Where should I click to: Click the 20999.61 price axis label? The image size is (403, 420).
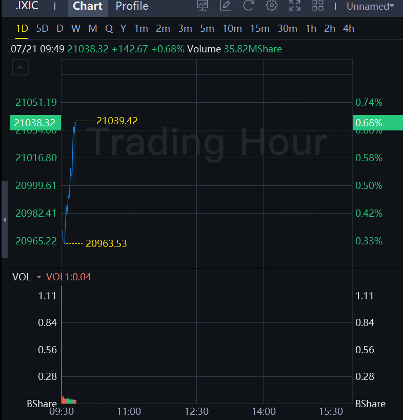pyautogui.click(x=36, y=186)
